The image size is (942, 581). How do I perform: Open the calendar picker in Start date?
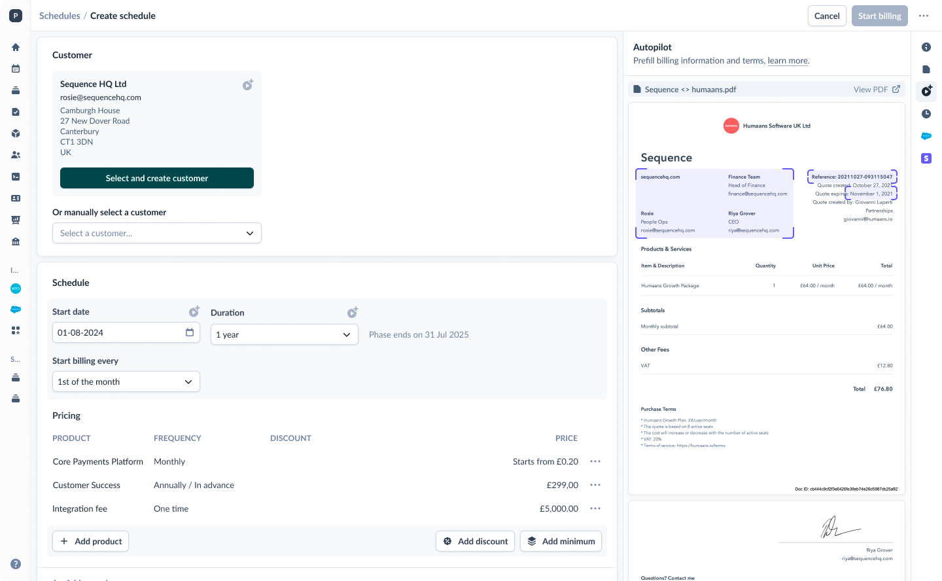[x=190, y=332]
